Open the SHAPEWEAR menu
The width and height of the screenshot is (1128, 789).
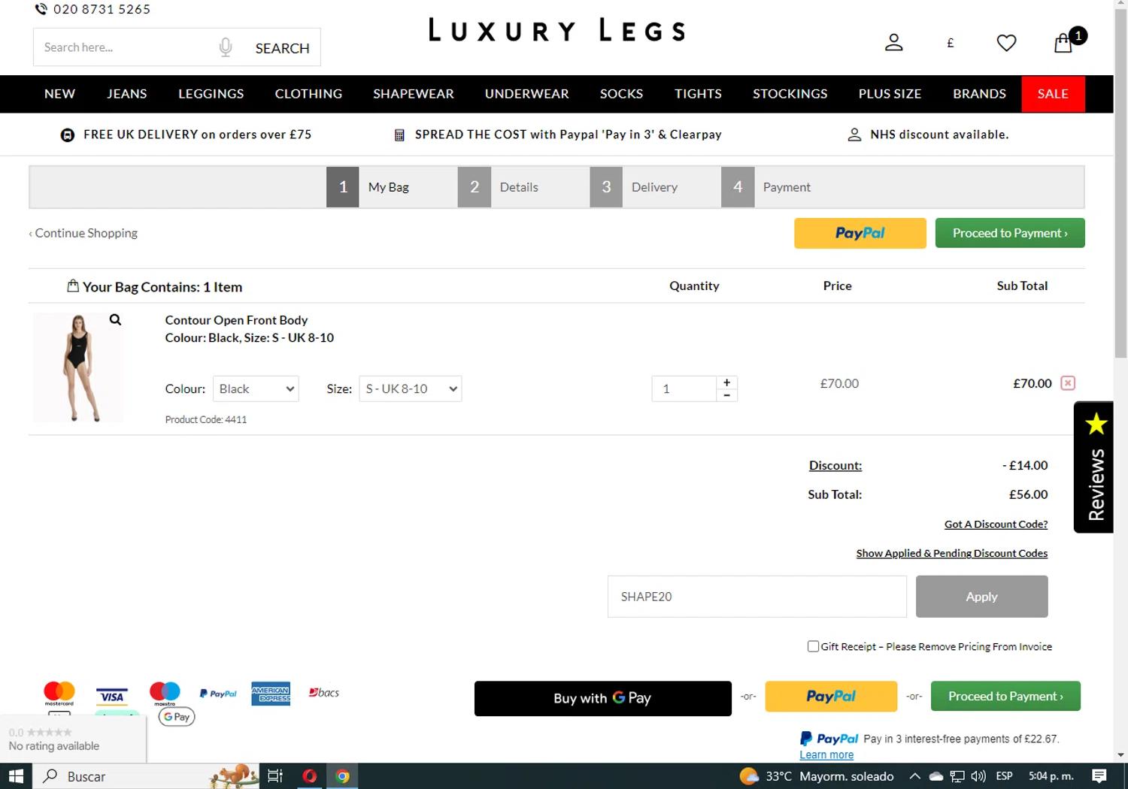414,94
